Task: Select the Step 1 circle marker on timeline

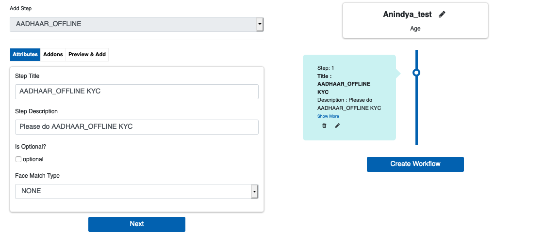Action: click(416, 73)
